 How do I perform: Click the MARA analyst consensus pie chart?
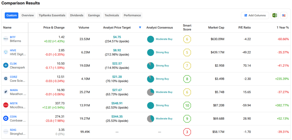[151, 92]
